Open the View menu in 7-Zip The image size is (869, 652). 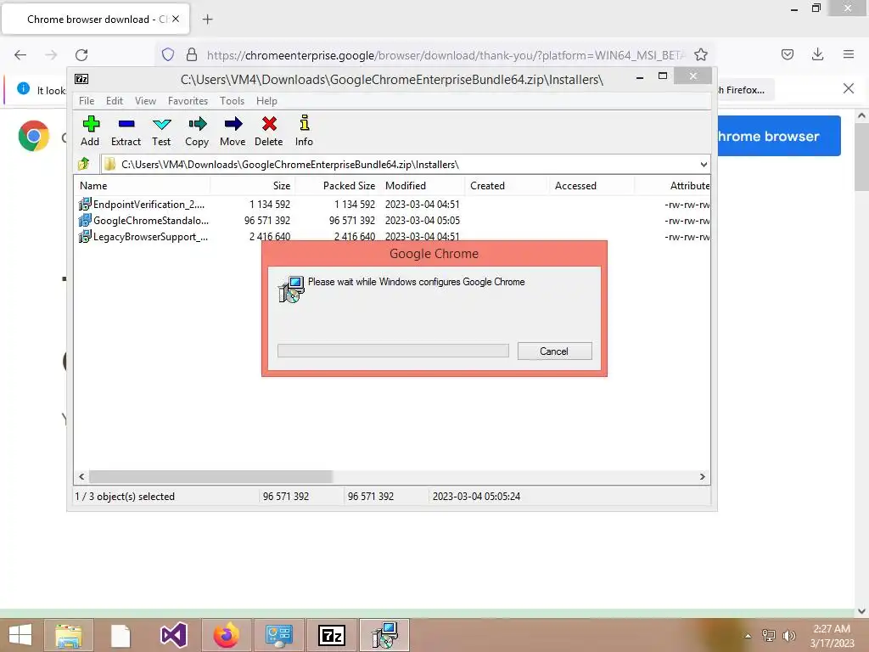[145, 101]
